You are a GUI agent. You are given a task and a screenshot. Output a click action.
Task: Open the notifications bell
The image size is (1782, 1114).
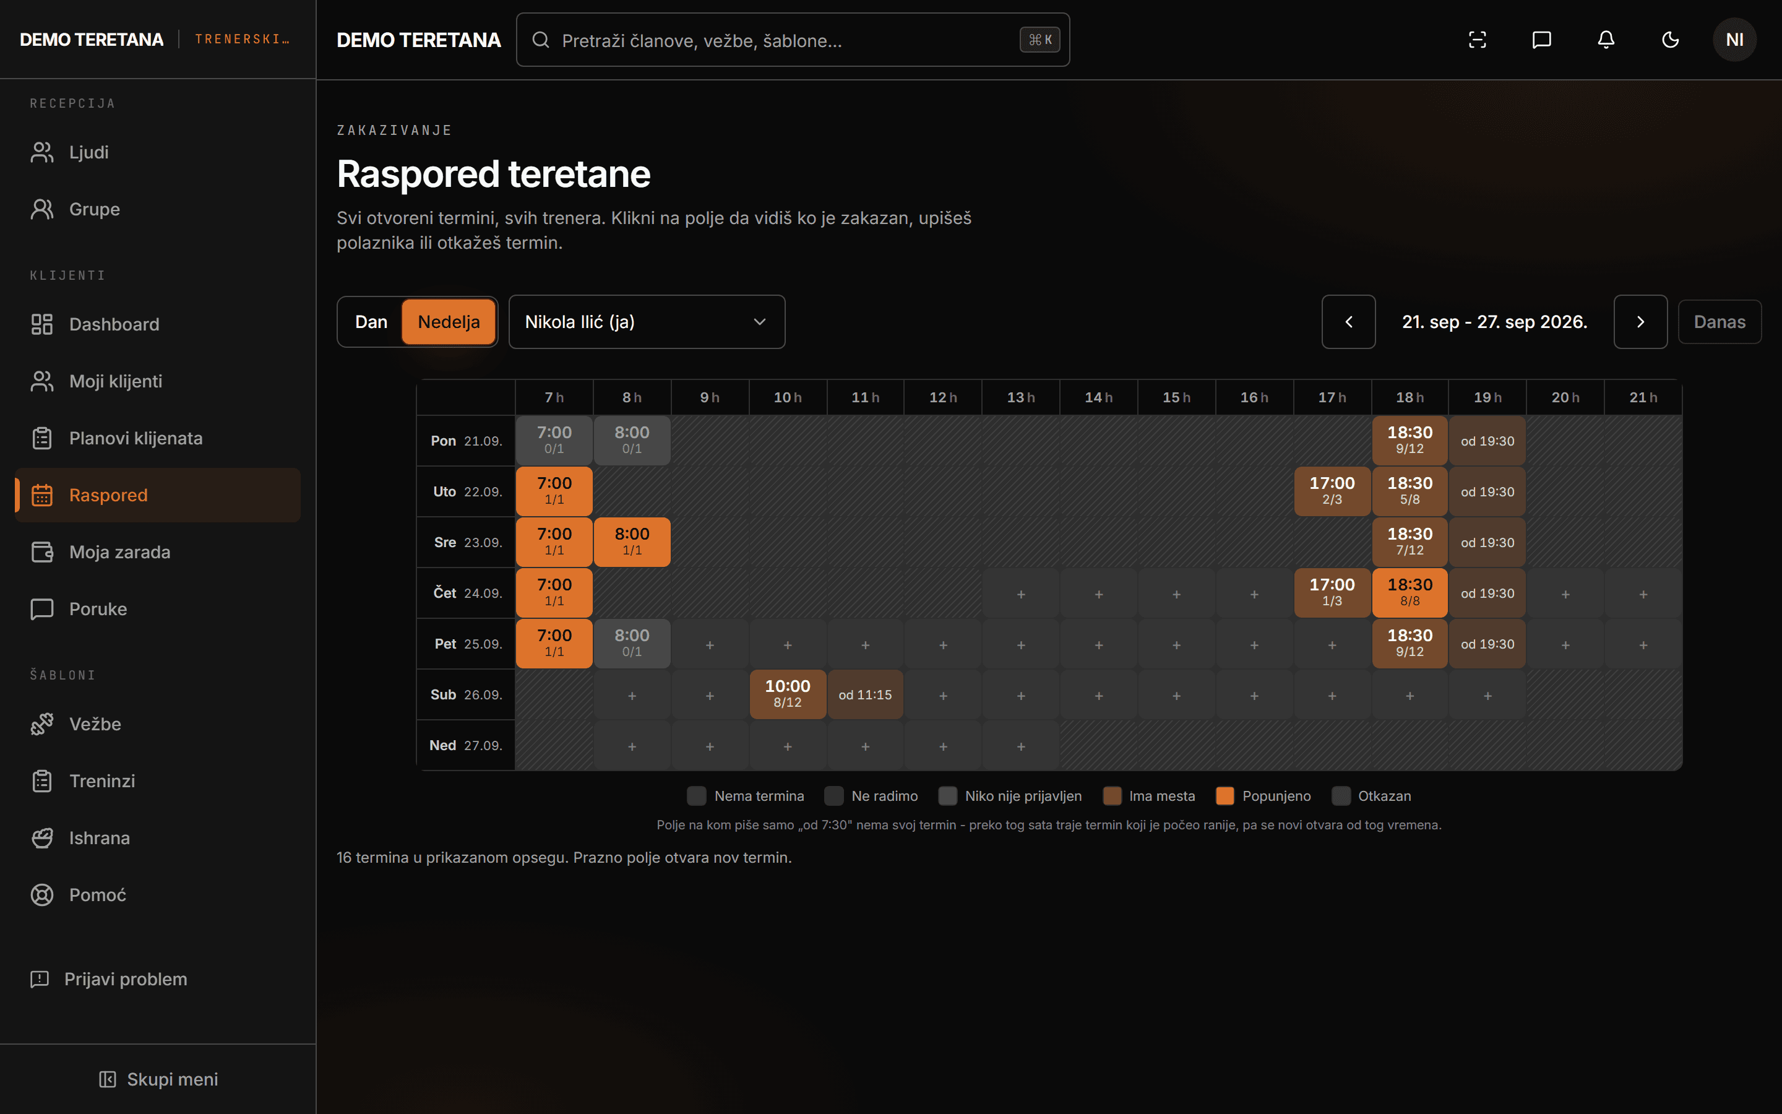1606,40
